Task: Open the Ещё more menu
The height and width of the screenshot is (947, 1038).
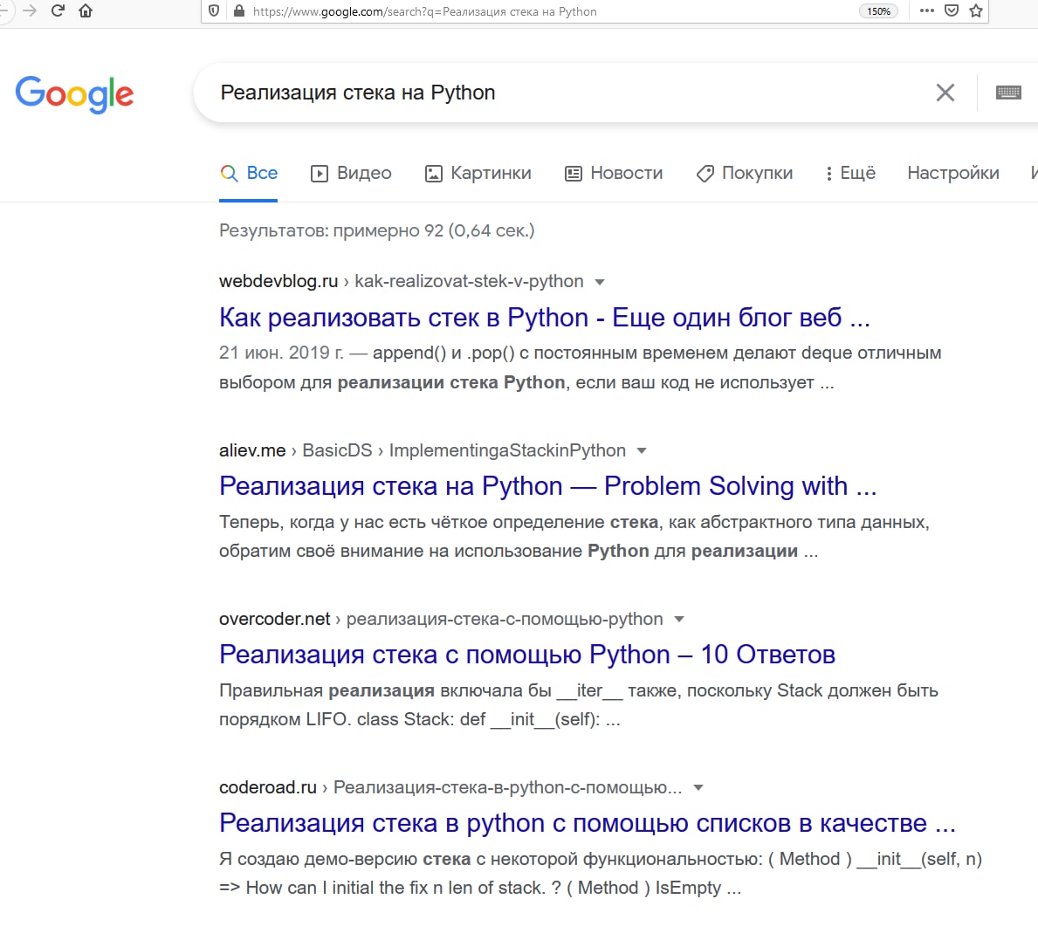Action: [x=850, y=174]
